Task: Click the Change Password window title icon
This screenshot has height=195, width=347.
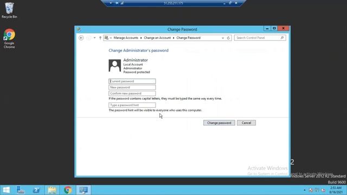Action: (x=79, y=29)
